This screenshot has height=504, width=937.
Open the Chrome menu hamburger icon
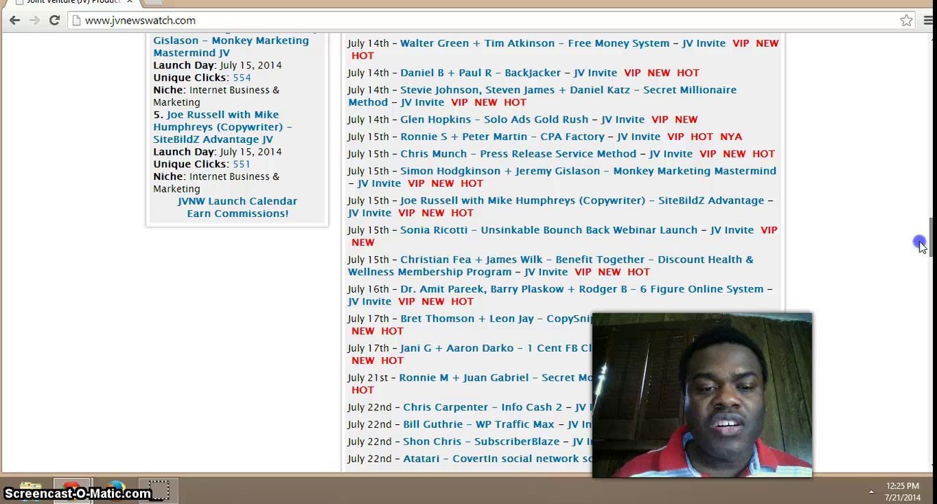[927, 20]
